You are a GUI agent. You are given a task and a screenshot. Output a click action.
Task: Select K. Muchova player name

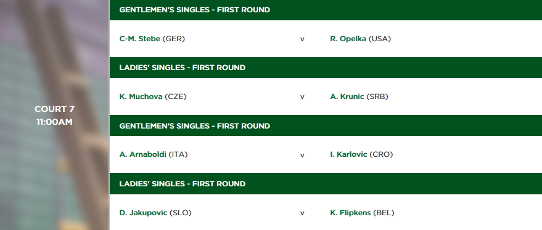141,97
